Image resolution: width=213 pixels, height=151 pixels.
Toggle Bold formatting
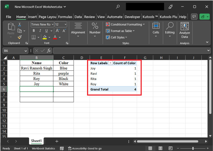(x=33, y=31)
